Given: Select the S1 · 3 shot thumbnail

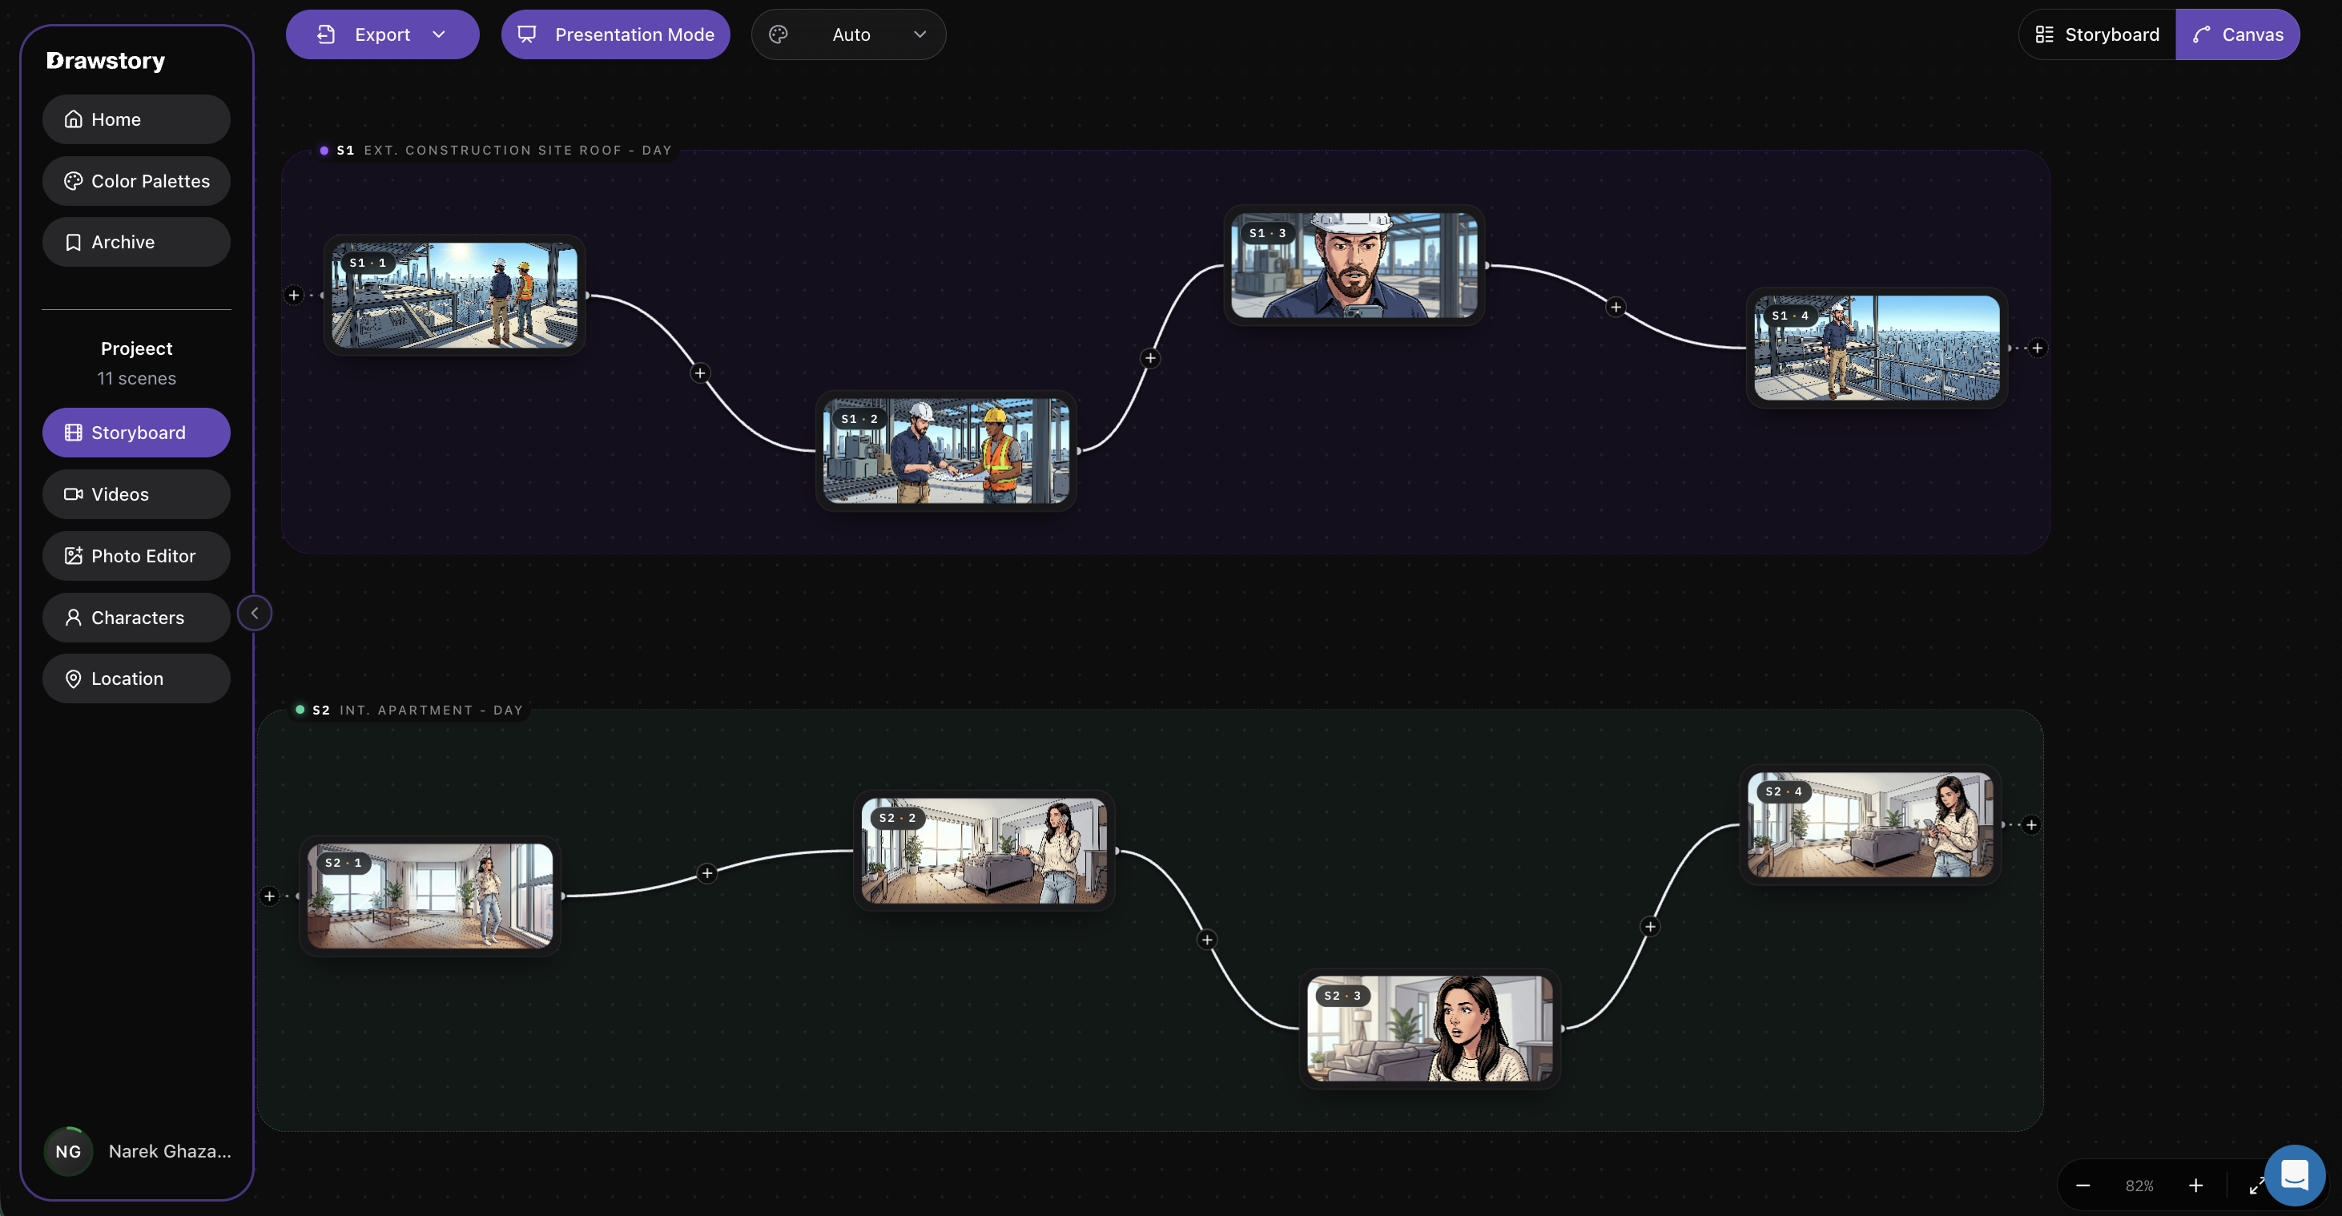Looking at the screenshot, I should point(1354,266).
